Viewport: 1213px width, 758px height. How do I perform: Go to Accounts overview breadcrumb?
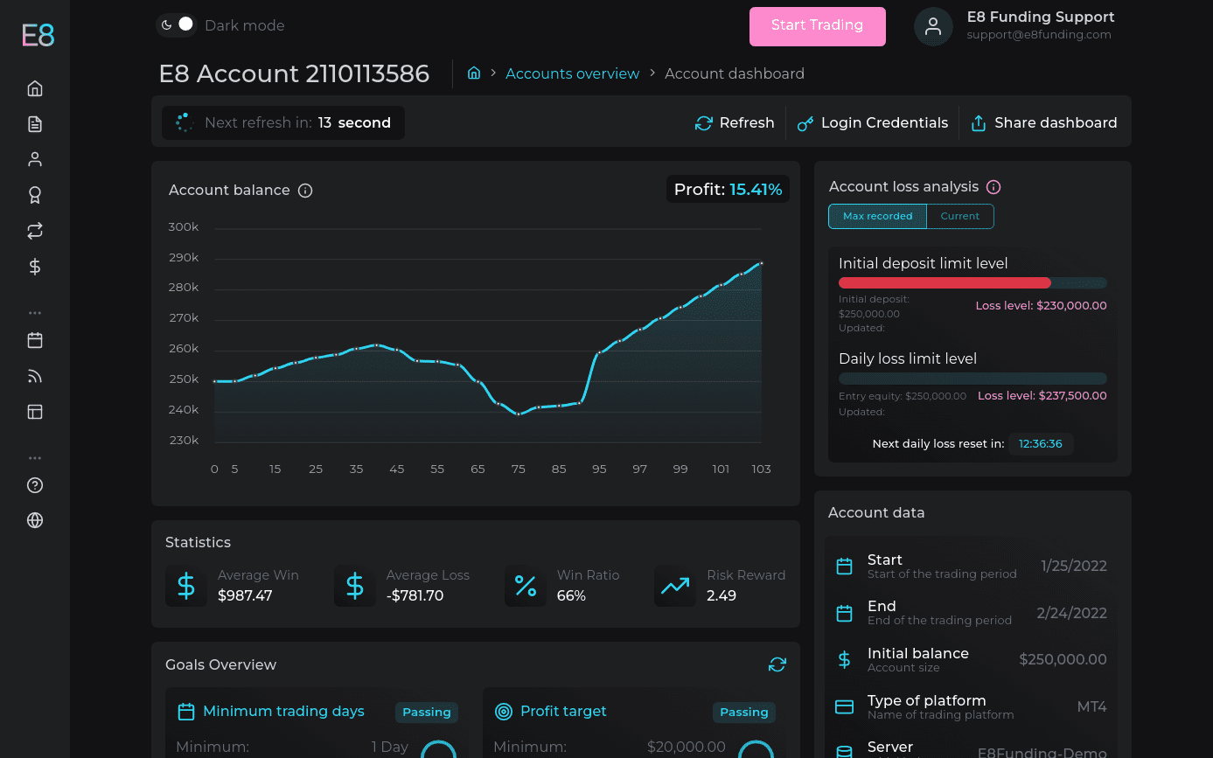pos(572,73)
